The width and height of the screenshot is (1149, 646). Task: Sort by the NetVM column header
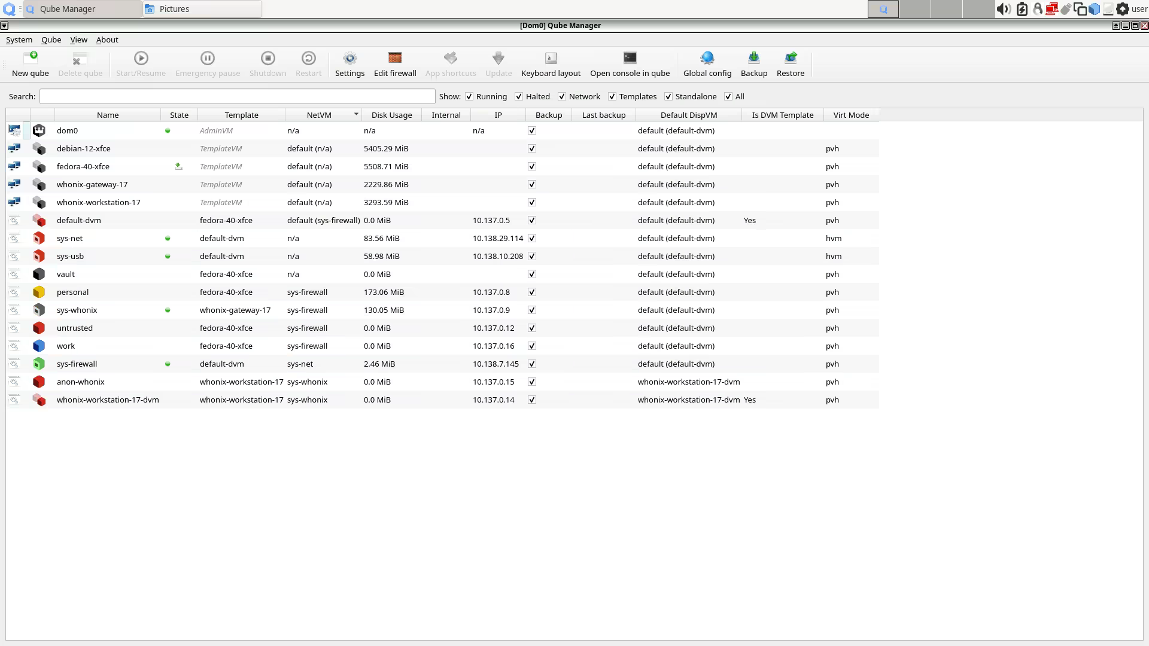[x=323, y=115]
